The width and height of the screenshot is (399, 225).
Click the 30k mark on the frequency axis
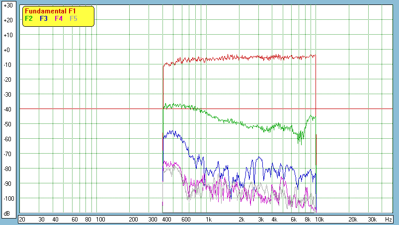coord(372,219)
